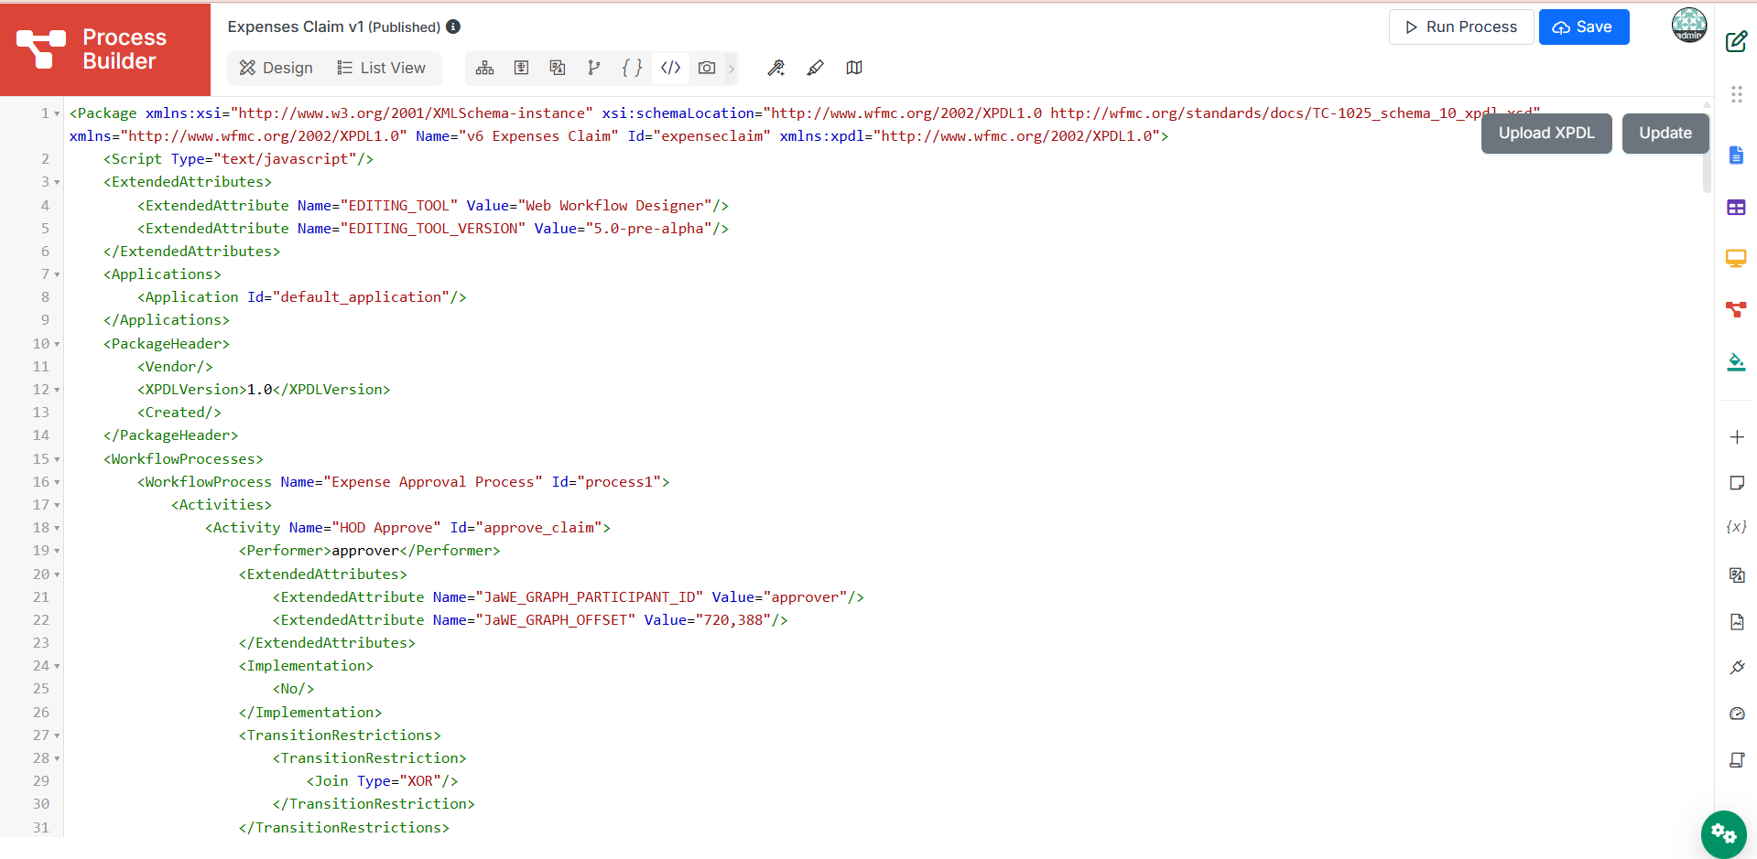Click the screenshot camera icon in toolbar
This screenshot has width=1757, height=859.
click(707, 68)
